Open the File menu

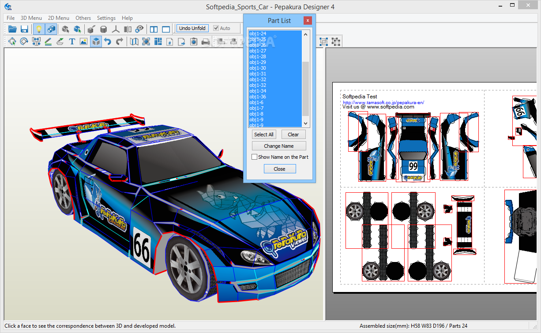pos(11,18)
